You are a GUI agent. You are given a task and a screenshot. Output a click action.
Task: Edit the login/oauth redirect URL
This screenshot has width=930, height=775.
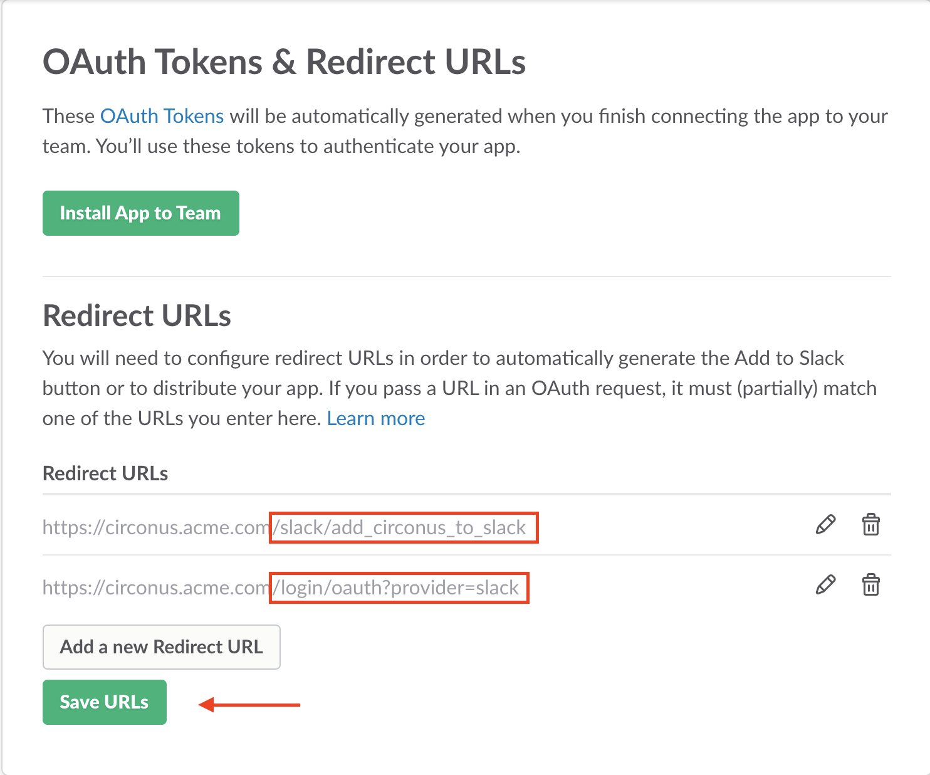coord(825,584)
